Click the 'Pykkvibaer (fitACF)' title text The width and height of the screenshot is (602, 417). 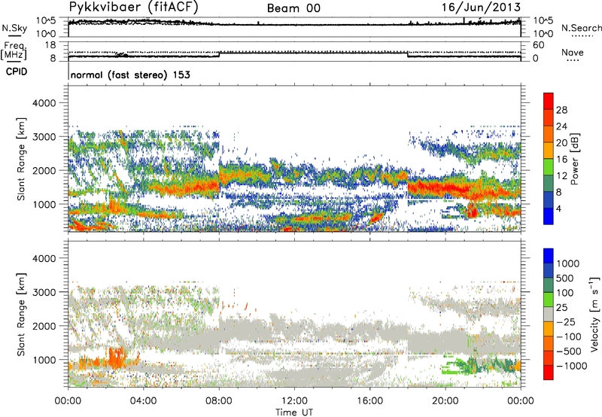(x=134, y=8)
